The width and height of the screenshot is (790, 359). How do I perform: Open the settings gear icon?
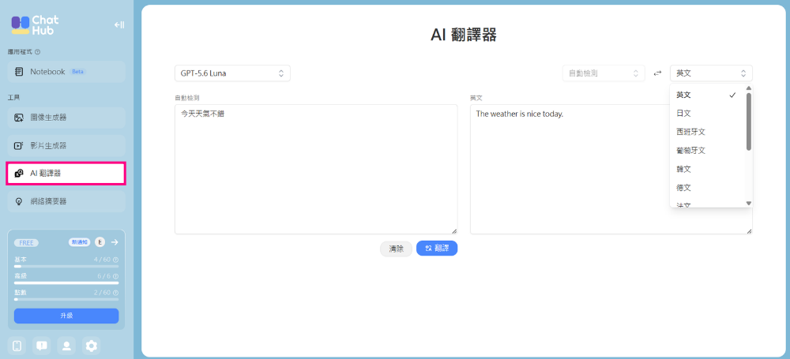coord(91,346)
